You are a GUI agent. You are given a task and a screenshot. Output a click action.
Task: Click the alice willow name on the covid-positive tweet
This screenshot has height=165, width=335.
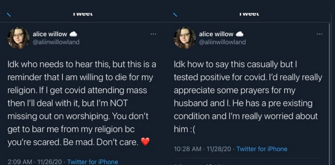point(216,34)
